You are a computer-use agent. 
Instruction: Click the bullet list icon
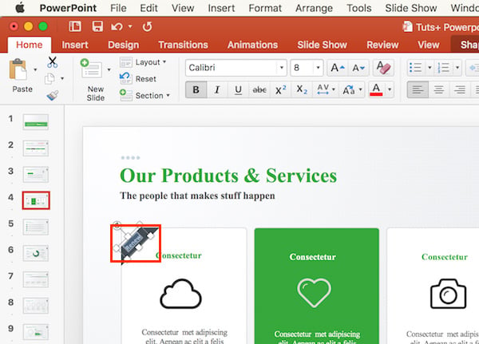(415, 68)
